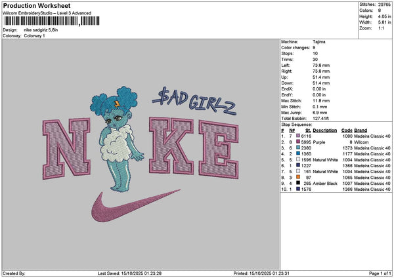Click the 'Color changes:' label
This screenshot has width=394, height=278.
pos(295,48)
